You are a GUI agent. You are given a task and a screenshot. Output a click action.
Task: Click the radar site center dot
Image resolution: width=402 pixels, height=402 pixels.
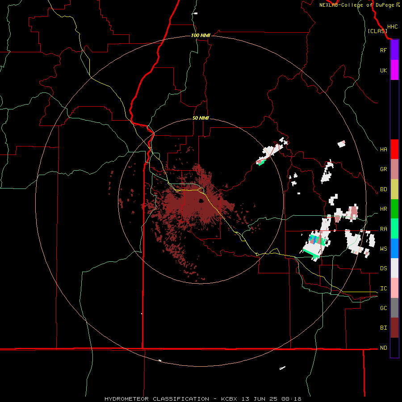(201, 201)
